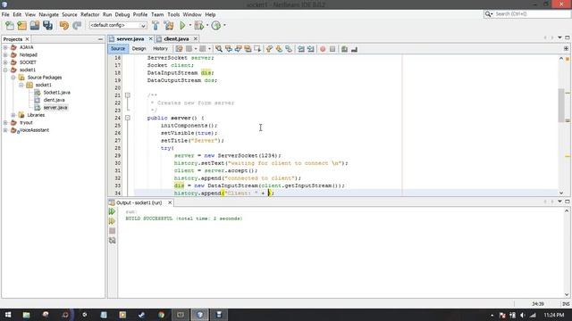Click the search magnifier icon in search box
Image resolution: width=572 pixels, height=321 pixels.
(489, 14)
